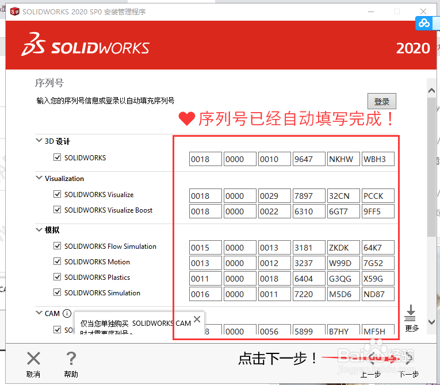Click Visualize serial field 32CN
Viewport: 440px width, 385px height.
pos(343,196)
